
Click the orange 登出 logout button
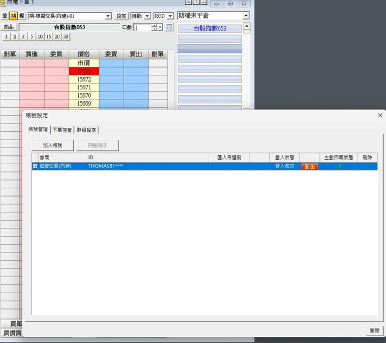[x=309, y=166]
